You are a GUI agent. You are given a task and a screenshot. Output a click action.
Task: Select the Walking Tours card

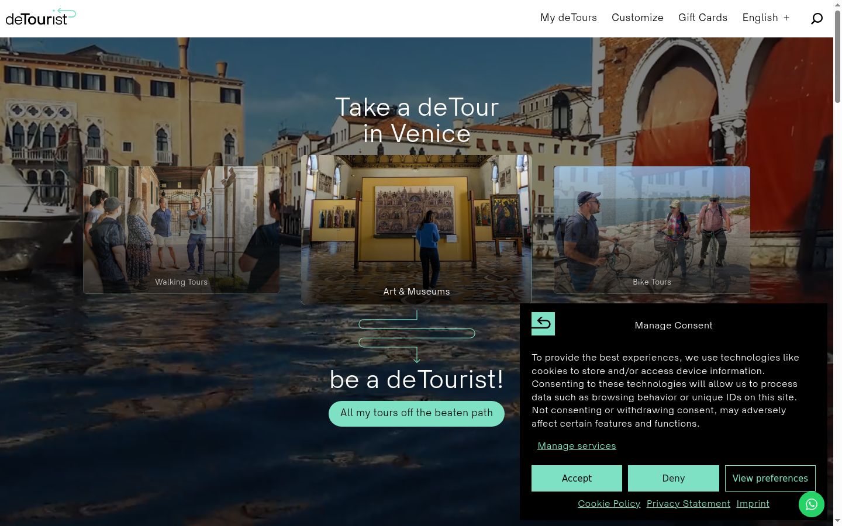tap(181, 230)
